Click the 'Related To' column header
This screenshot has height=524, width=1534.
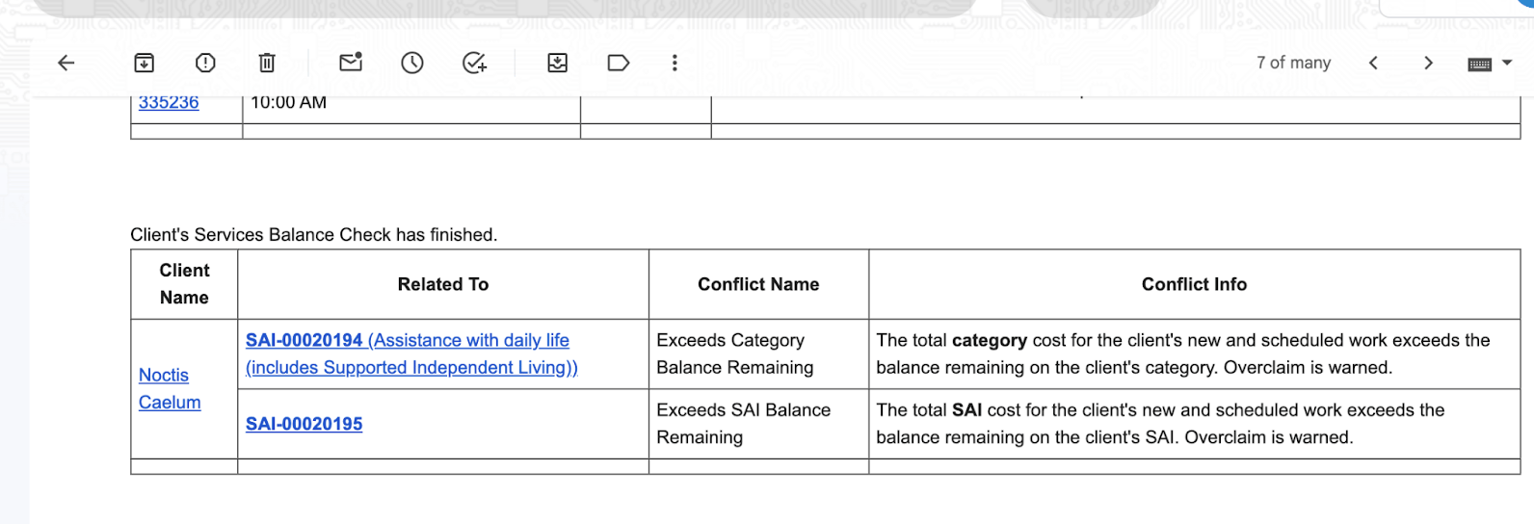(x=443, y=284)
